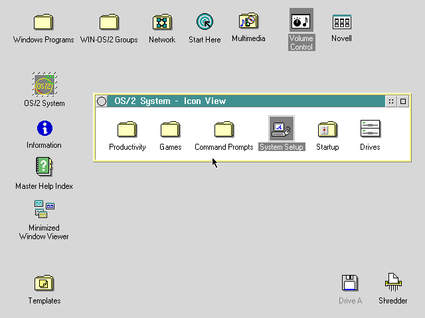Open Games folder in OS/2 System window
The image size is (425, 318).
pyautogui.click(x=170, y=129)
